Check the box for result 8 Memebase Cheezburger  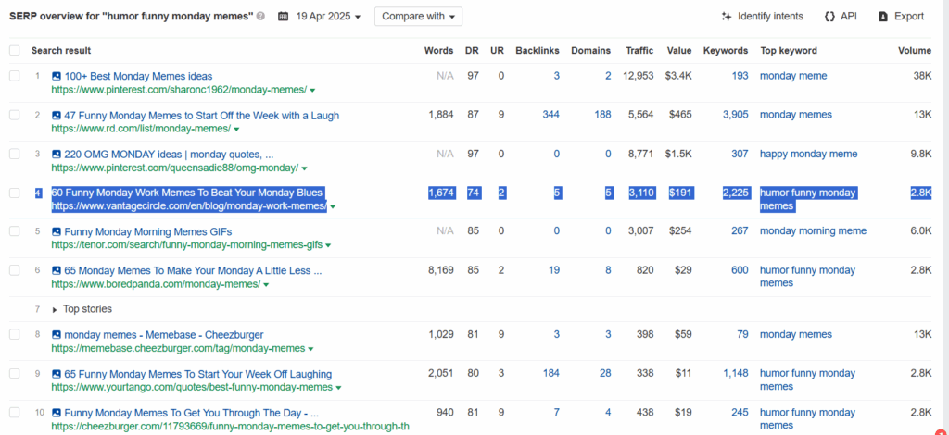coord(15,334)
